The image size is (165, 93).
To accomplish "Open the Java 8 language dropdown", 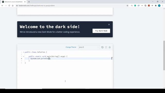I will (x=89, y=47).
